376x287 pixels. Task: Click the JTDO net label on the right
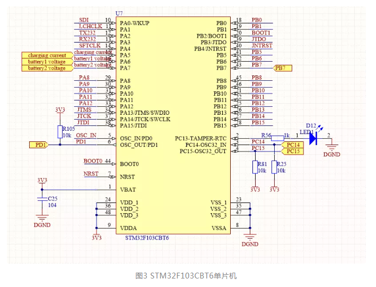[x=259, y=39]
